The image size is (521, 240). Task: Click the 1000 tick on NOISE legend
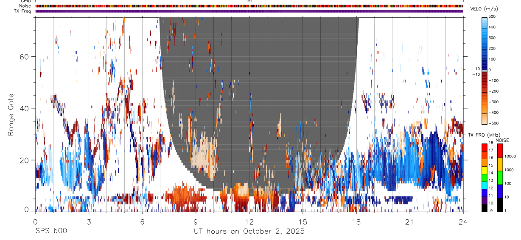(510, 170)
